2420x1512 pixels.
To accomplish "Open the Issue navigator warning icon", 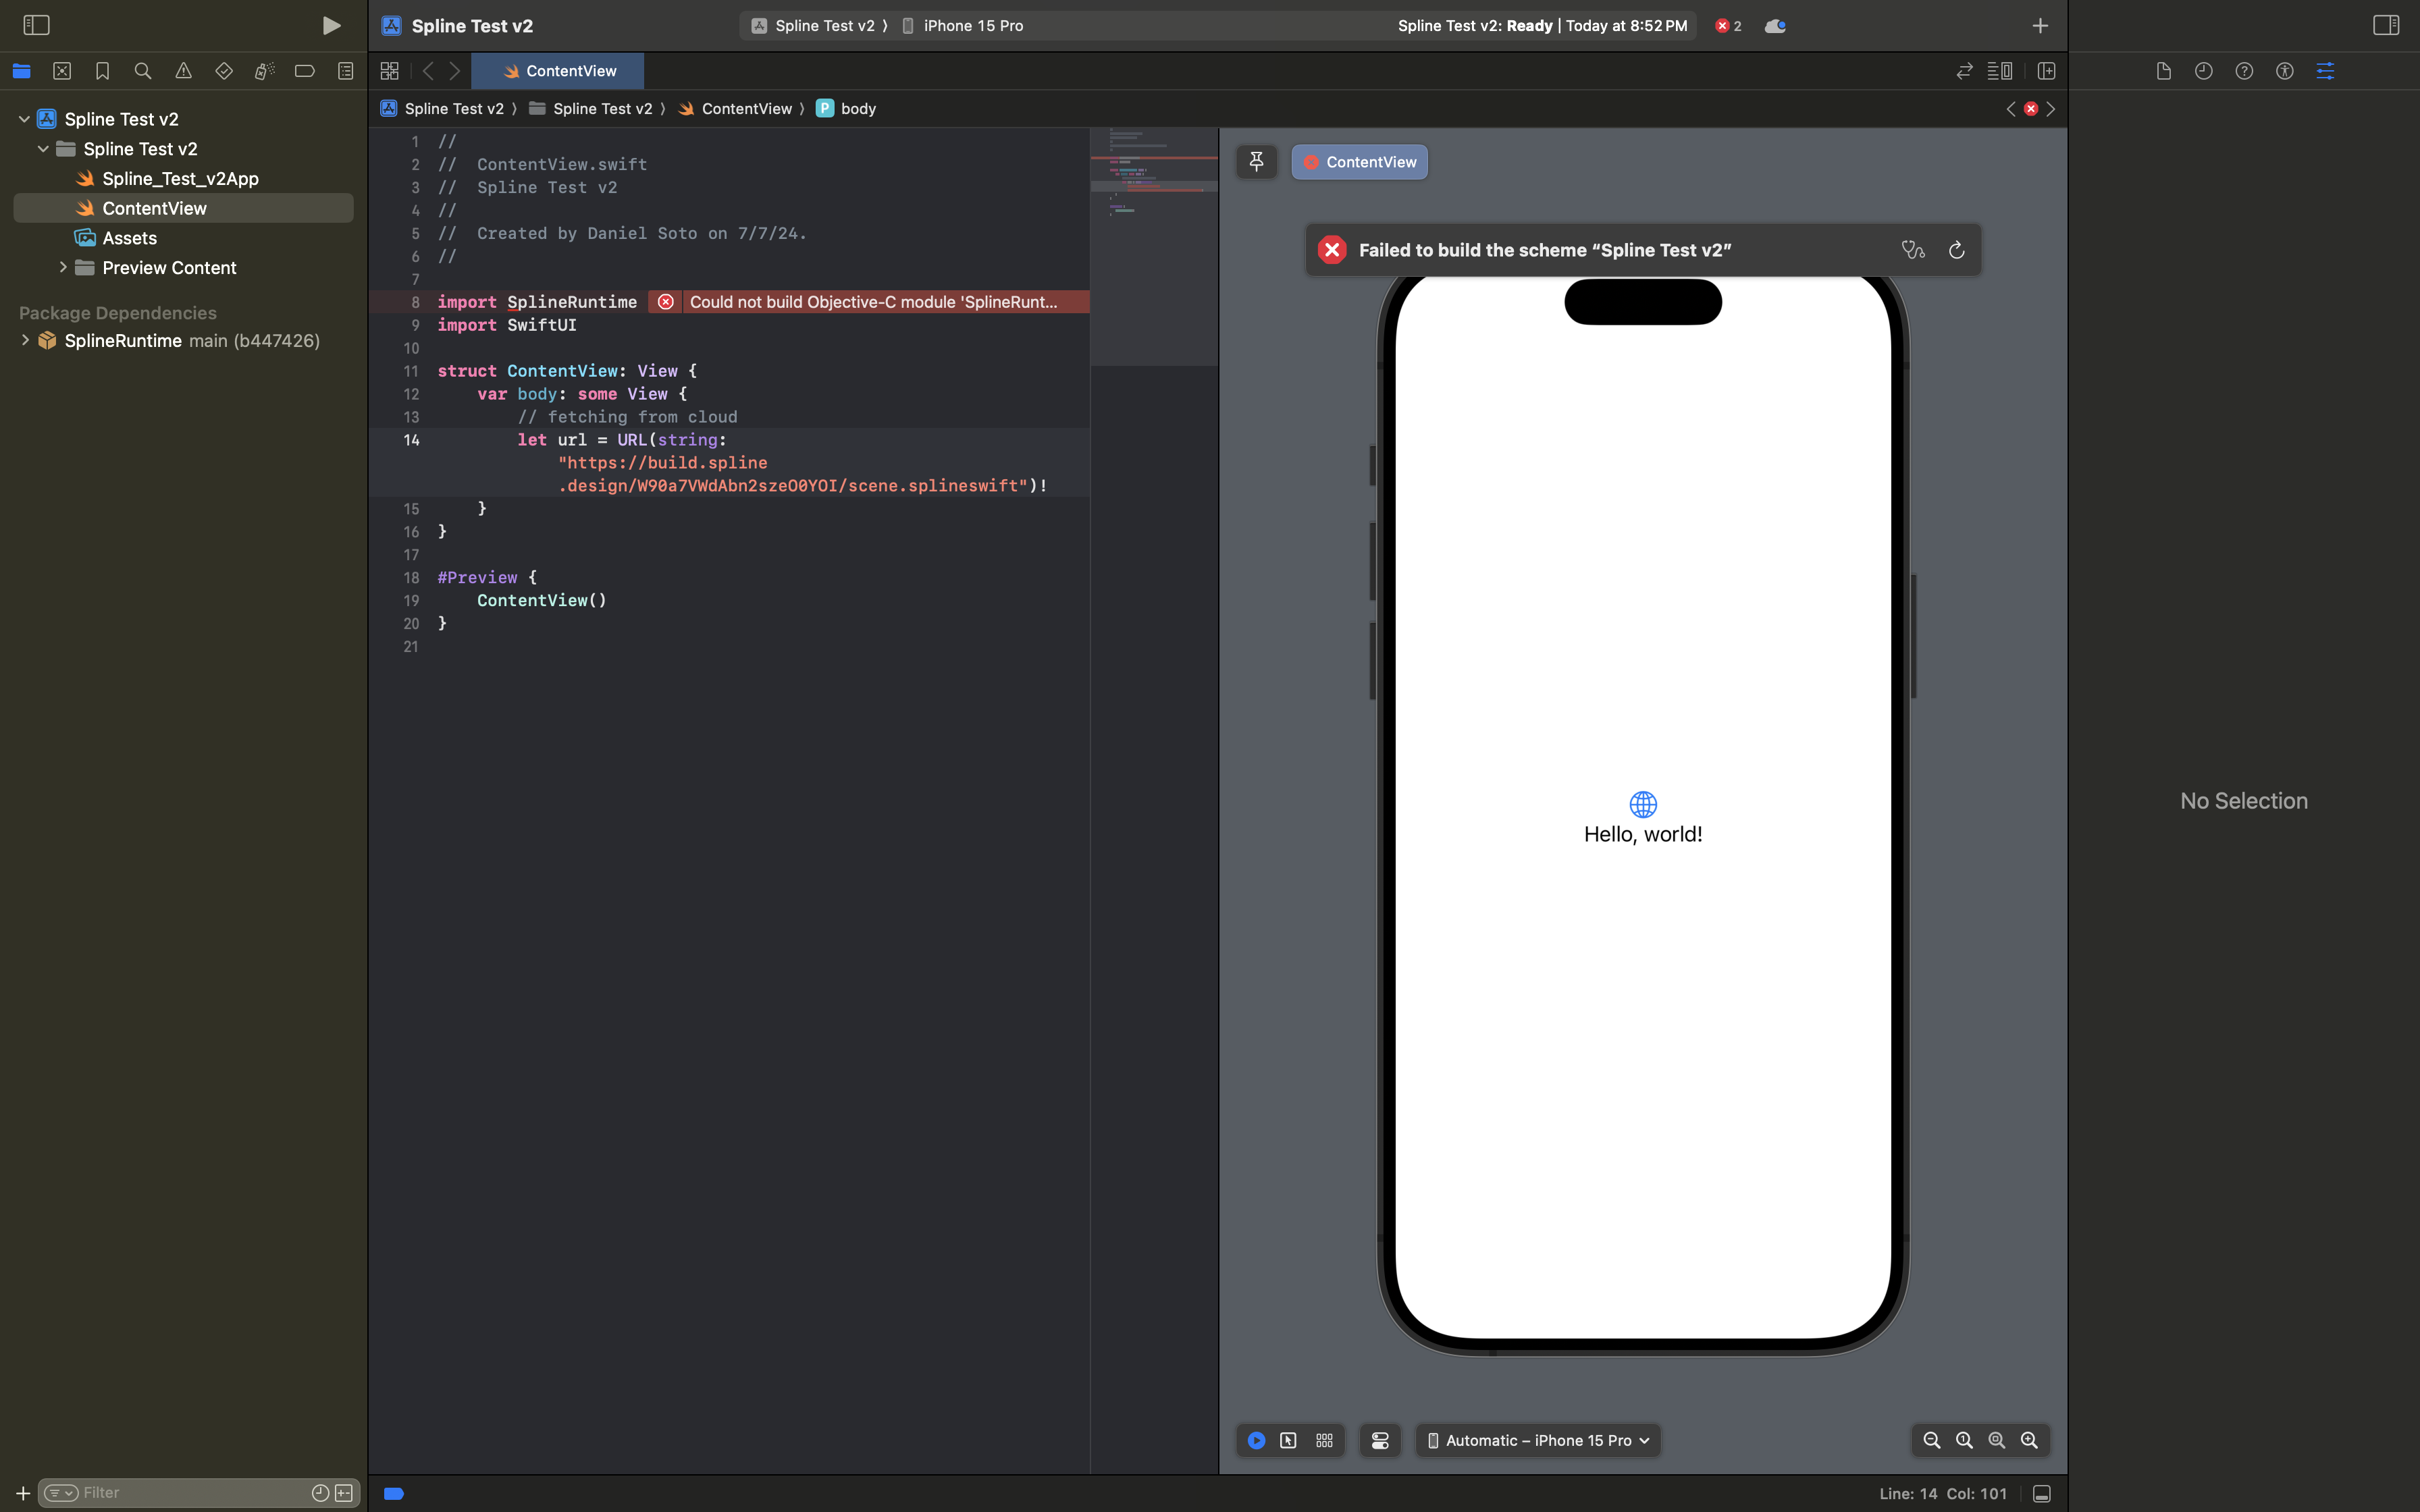I will point(183,71).
